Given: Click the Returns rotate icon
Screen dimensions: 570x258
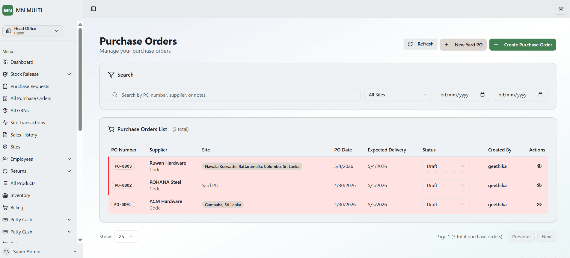Looking at the screenshot, I should point(5,171).
